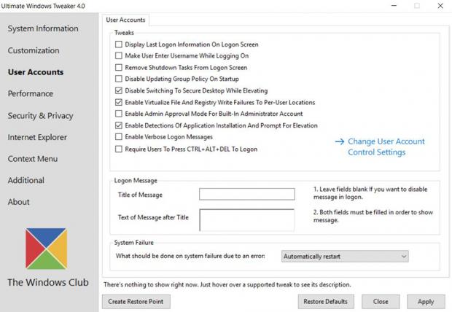Screen dimensions: 452x312
Task: Uncheck Disable Switching To Secure Desktop
Action: point(119,91)
